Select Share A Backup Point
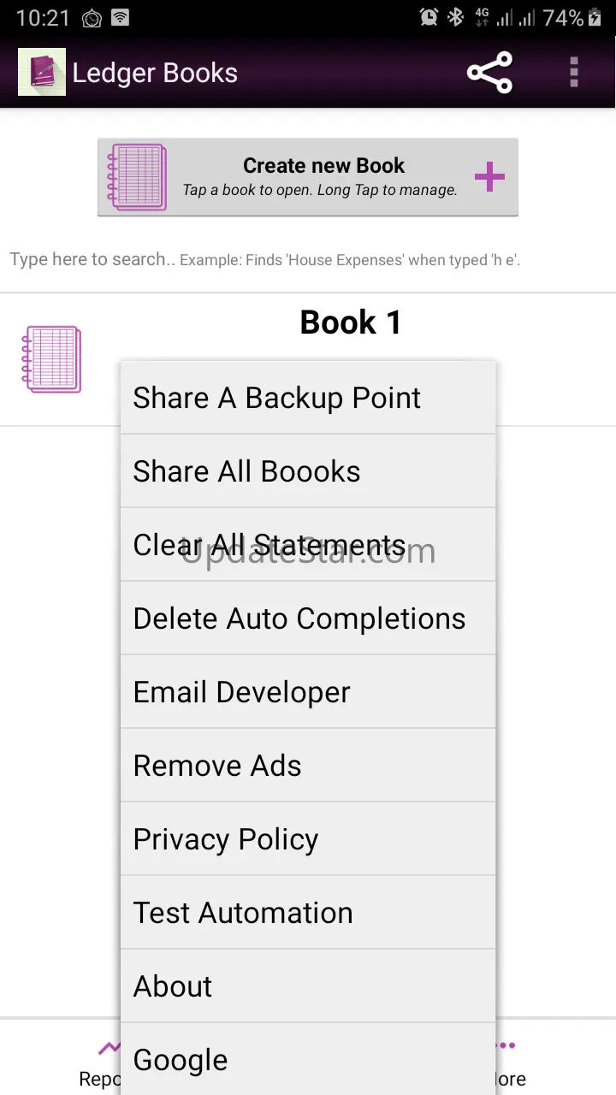 (307, 398)
